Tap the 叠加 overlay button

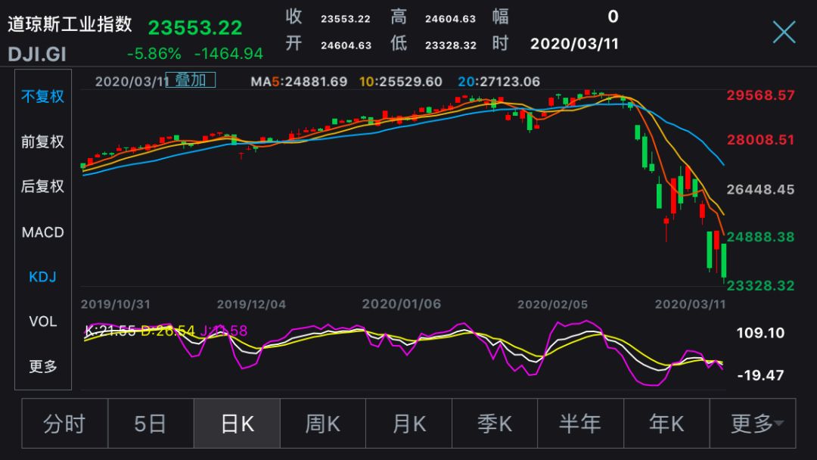click(x=190, y=79)
